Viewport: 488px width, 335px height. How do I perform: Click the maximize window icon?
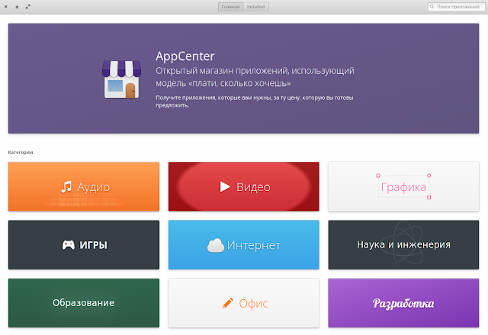click(x=28, y=7)
